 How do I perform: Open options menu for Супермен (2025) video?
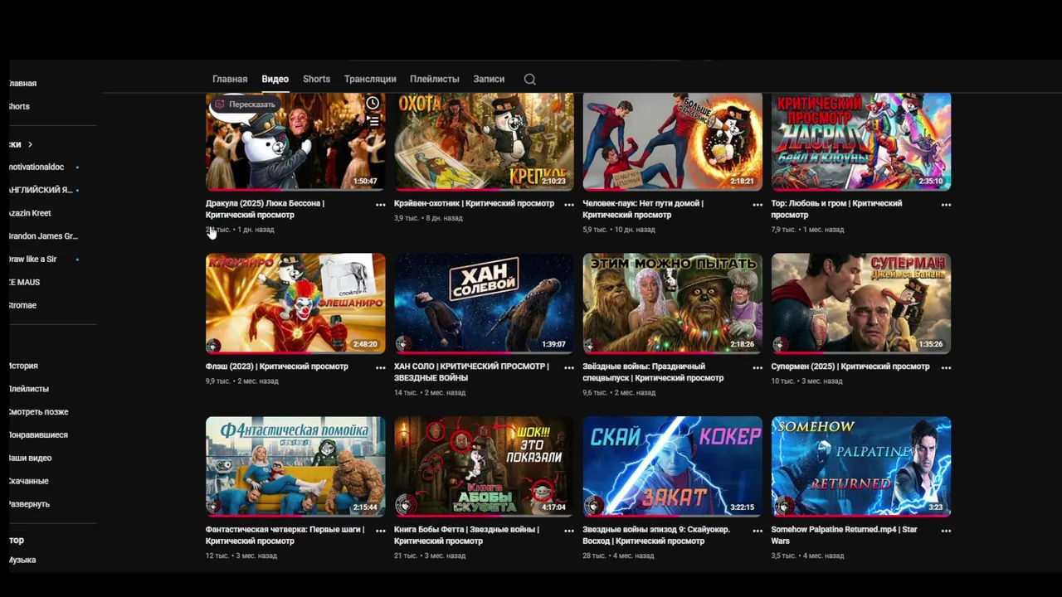946,367
